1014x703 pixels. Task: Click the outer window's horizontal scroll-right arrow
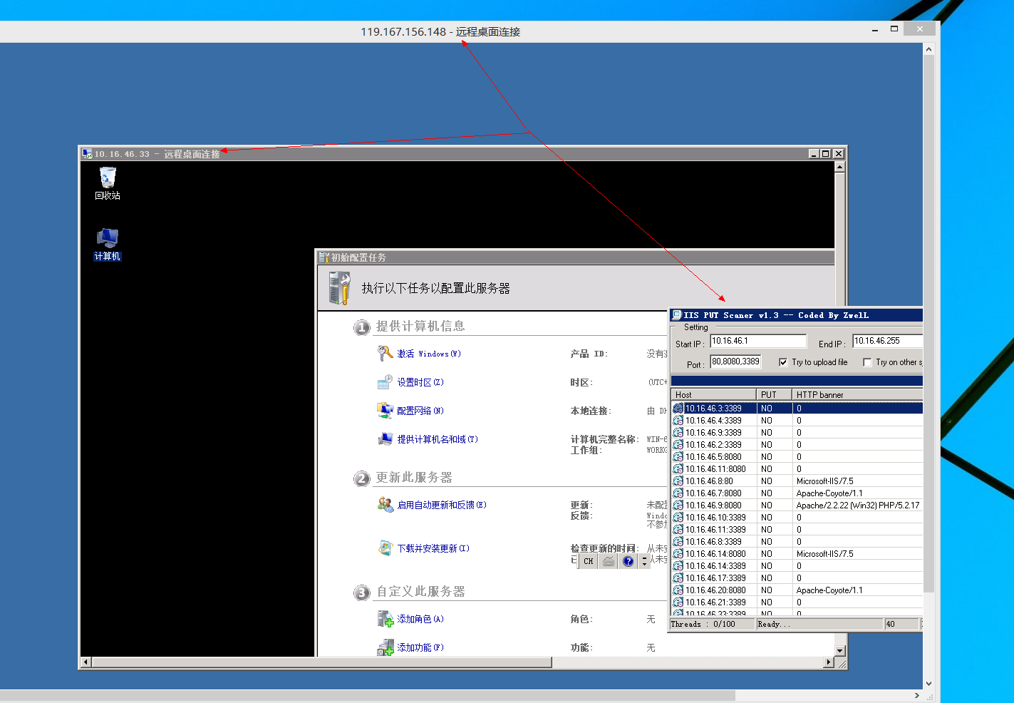(917, 695)
